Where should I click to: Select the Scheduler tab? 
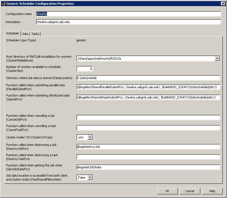tap(13, 33)
